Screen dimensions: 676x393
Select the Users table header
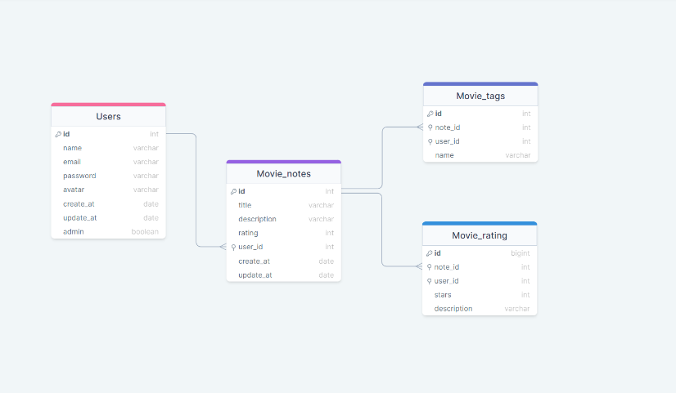108,117
